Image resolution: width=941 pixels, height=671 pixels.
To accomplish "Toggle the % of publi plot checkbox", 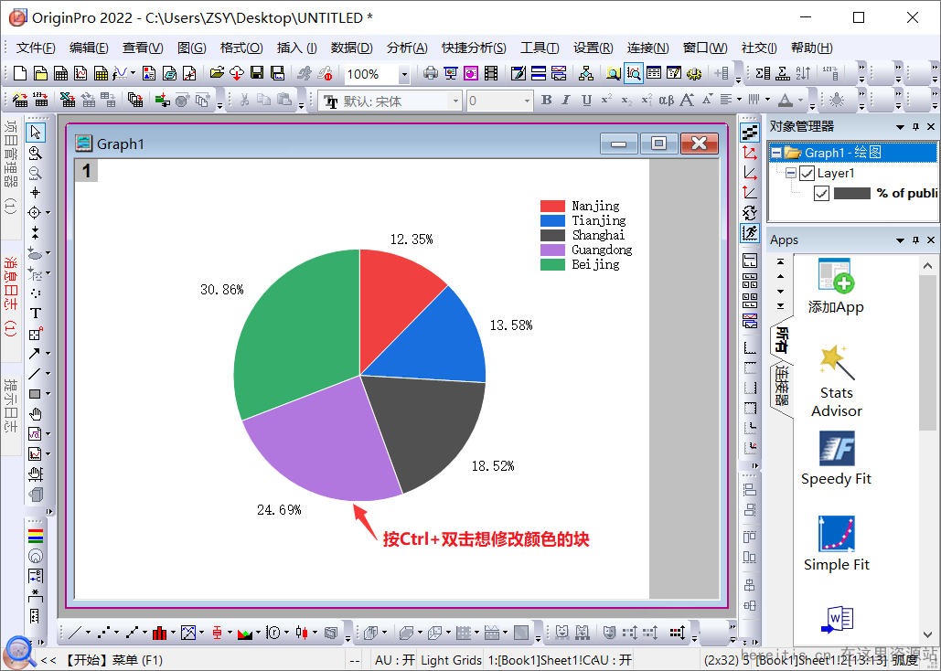I will pos(821,193).
